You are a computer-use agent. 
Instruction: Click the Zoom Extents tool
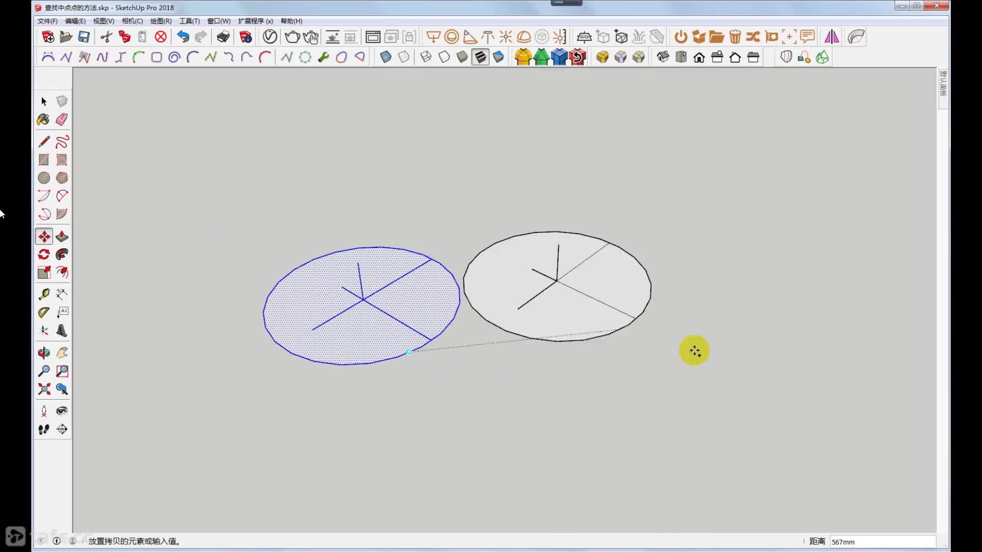44,389
